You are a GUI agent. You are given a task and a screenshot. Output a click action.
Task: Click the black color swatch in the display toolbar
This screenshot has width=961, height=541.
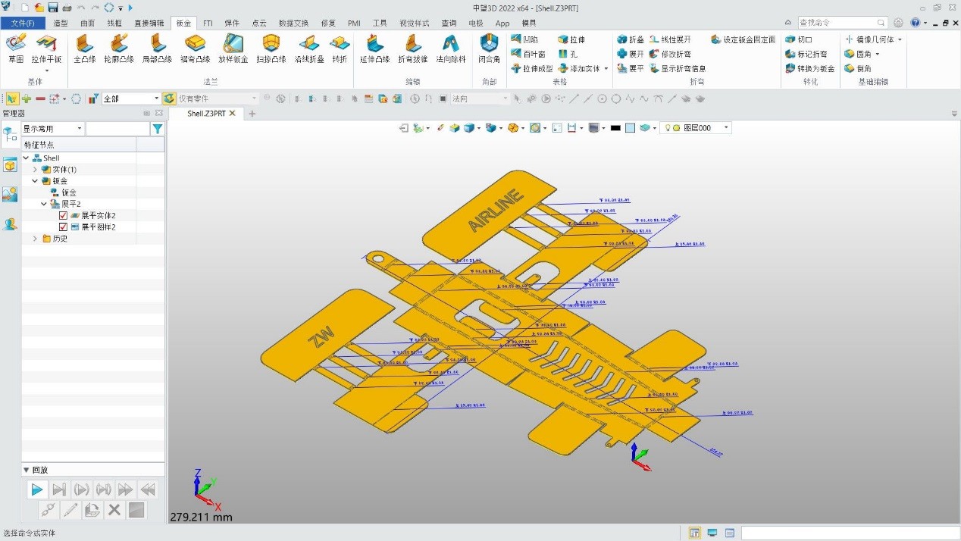[616, 127]
